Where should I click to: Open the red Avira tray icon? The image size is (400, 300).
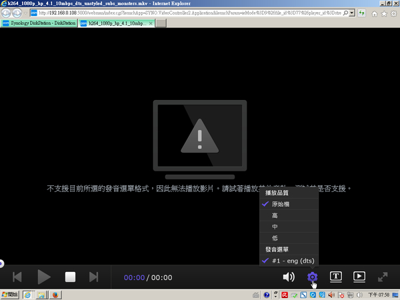pos(285,295)
